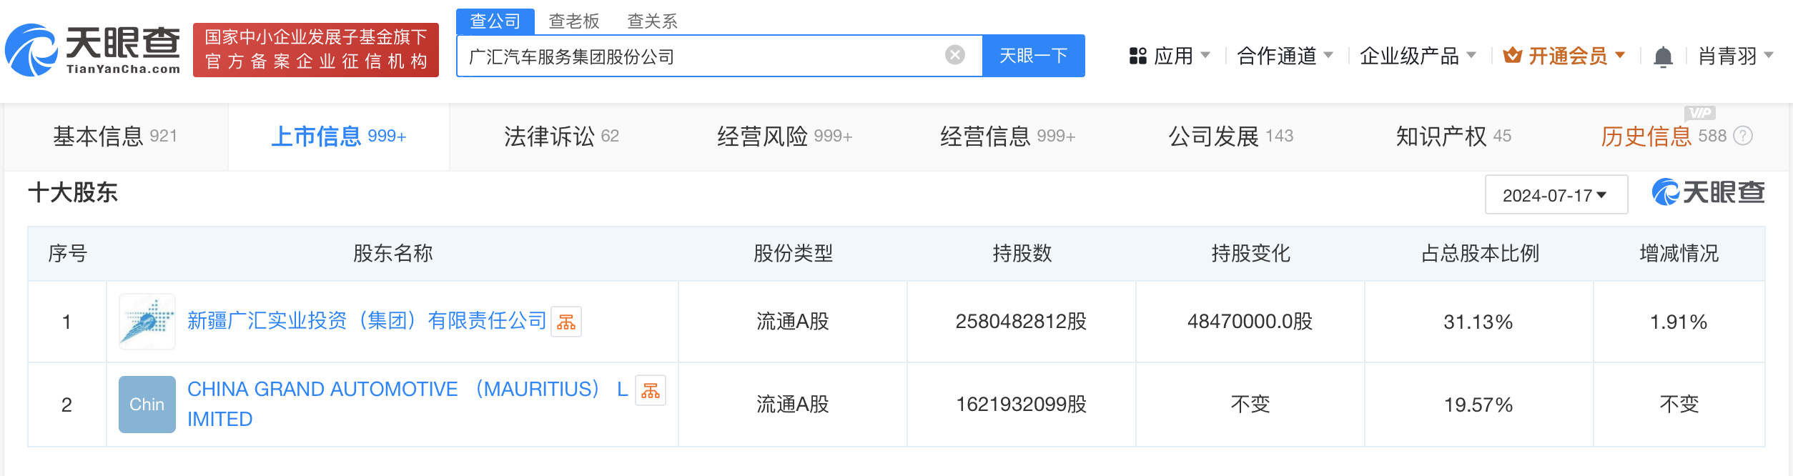1793x476 pixels.
Task: Click the 持股数 column header
Action: pos(1022,253)
